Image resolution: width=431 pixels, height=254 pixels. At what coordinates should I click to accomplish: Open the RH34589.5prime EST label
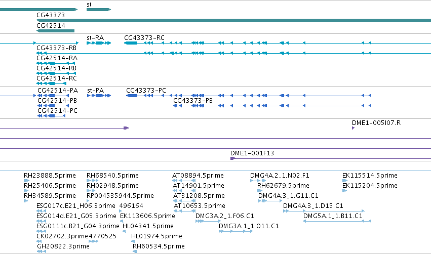pyautogui.click(x=50, y=196)
